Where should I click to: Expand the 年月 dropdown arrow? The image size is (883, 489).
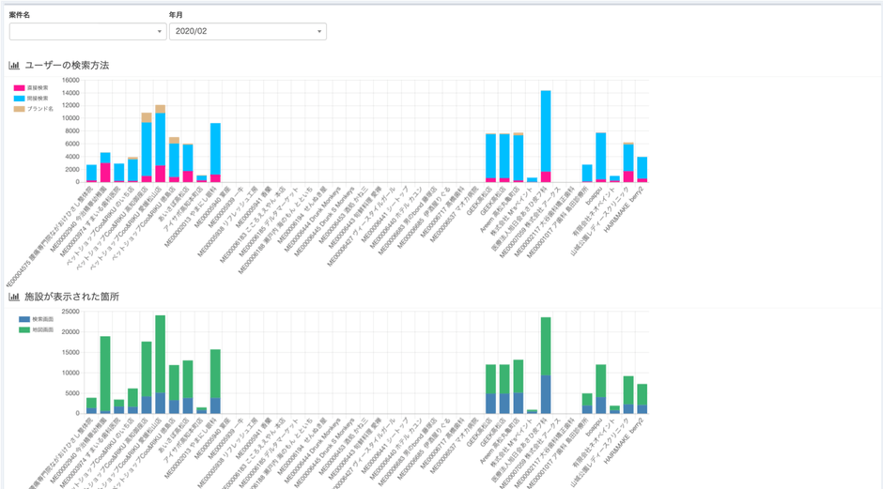coord(319,32)
